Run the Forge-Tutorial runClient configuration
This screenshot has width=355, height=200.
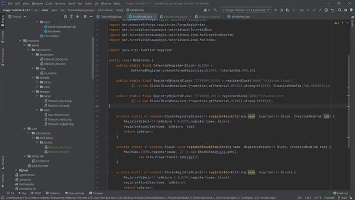point(276,10)
